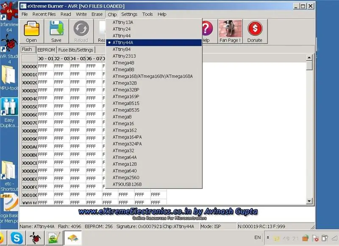Screen dimensions: 339x246
Task: Open the notepad-with-pencil taskbar icon
Action: (x=54, y=238)
